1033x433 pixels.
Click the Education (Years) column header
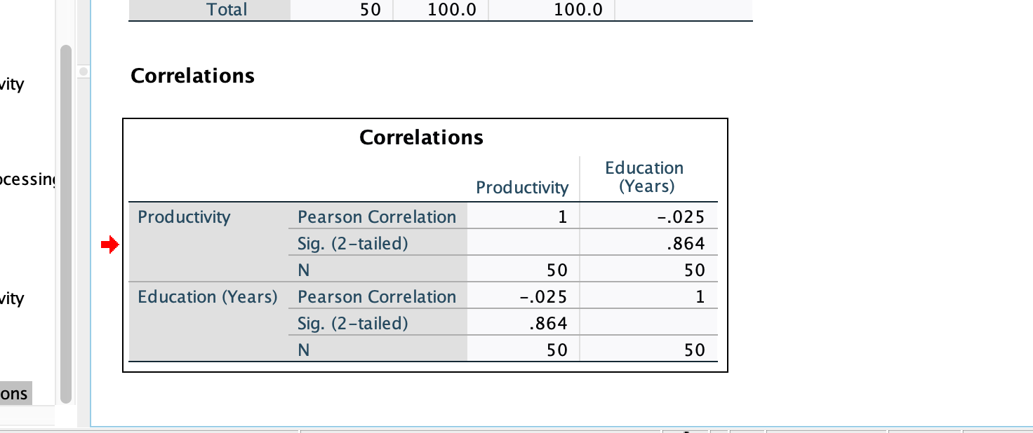tap(644, 177)
